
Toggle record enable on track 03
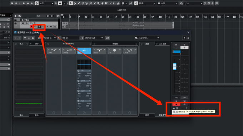[x=31, y=27]
